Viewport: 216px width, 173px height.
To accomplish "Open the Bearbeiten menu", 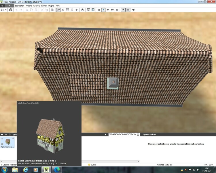I will click(x=19, y=6).
